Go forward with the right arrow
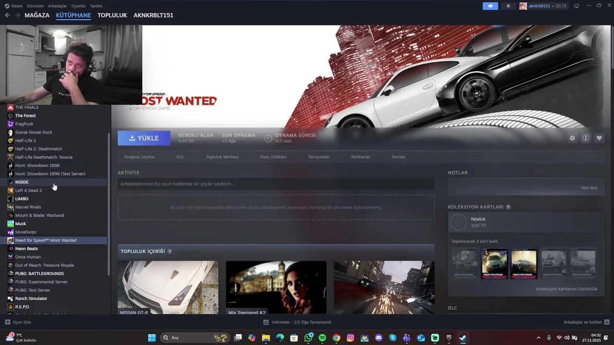Screen dimensions: 614x345 click(17, 15)
